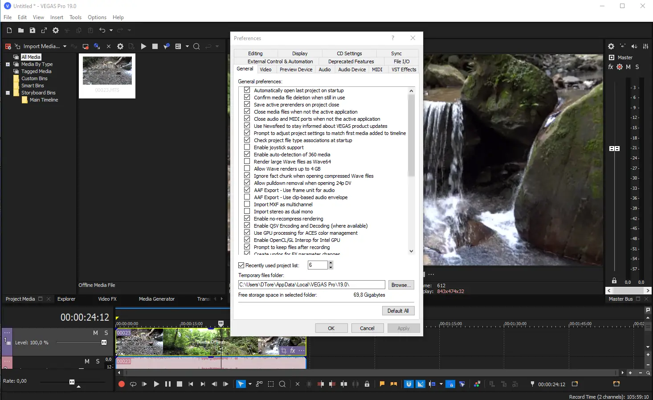This screenshot has height=400, width=653.
Task: Open the Import Media dropdown arrow
Action: tap(65, 46)
